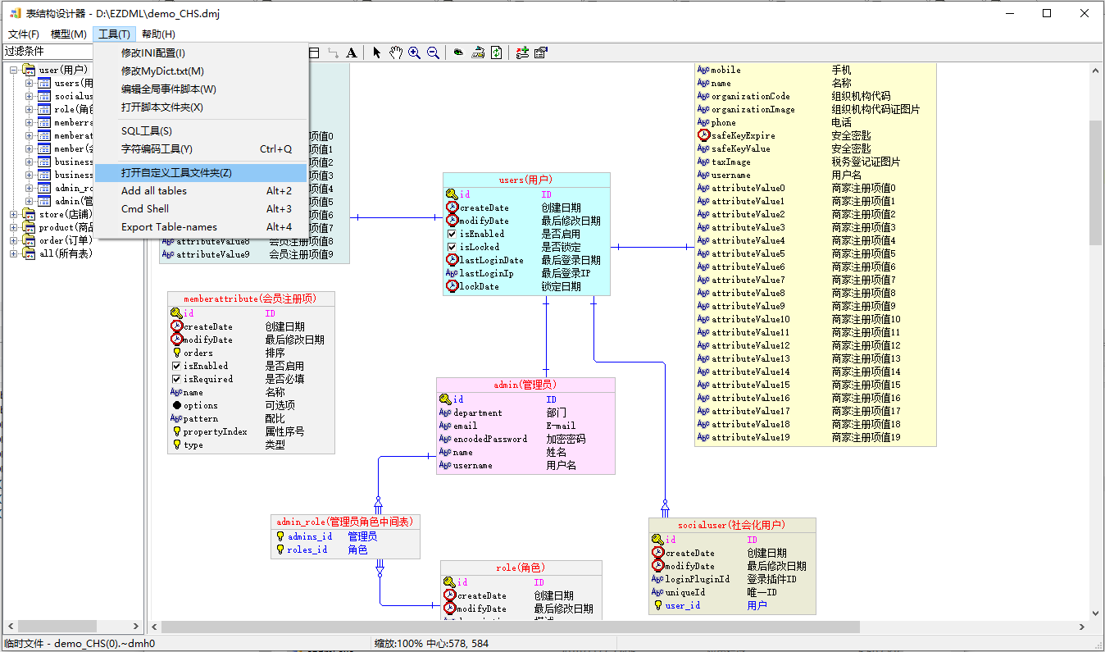Click clock icon beside lockDate in users table
Image resolution: width=1105 pixels, height=652 pixels.
[x=452, y=286]
